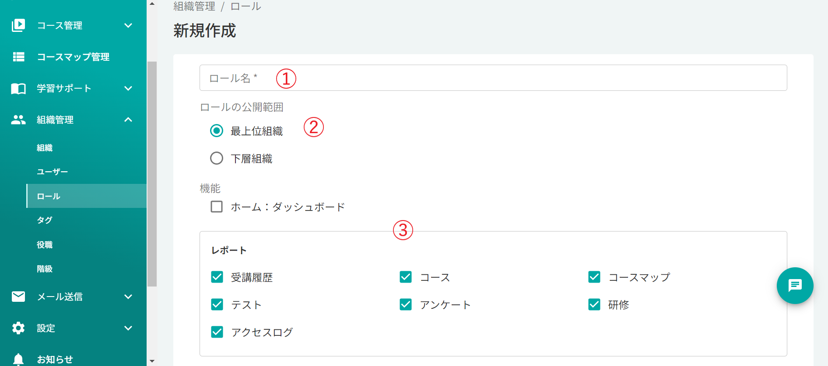Image resolution: width=828 pixels, height=366 pixels.
Task: Click the gear icon for 設定
Action: 18,328
